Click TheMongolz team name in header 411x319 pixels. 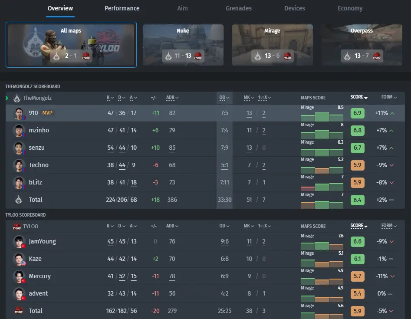37,98
